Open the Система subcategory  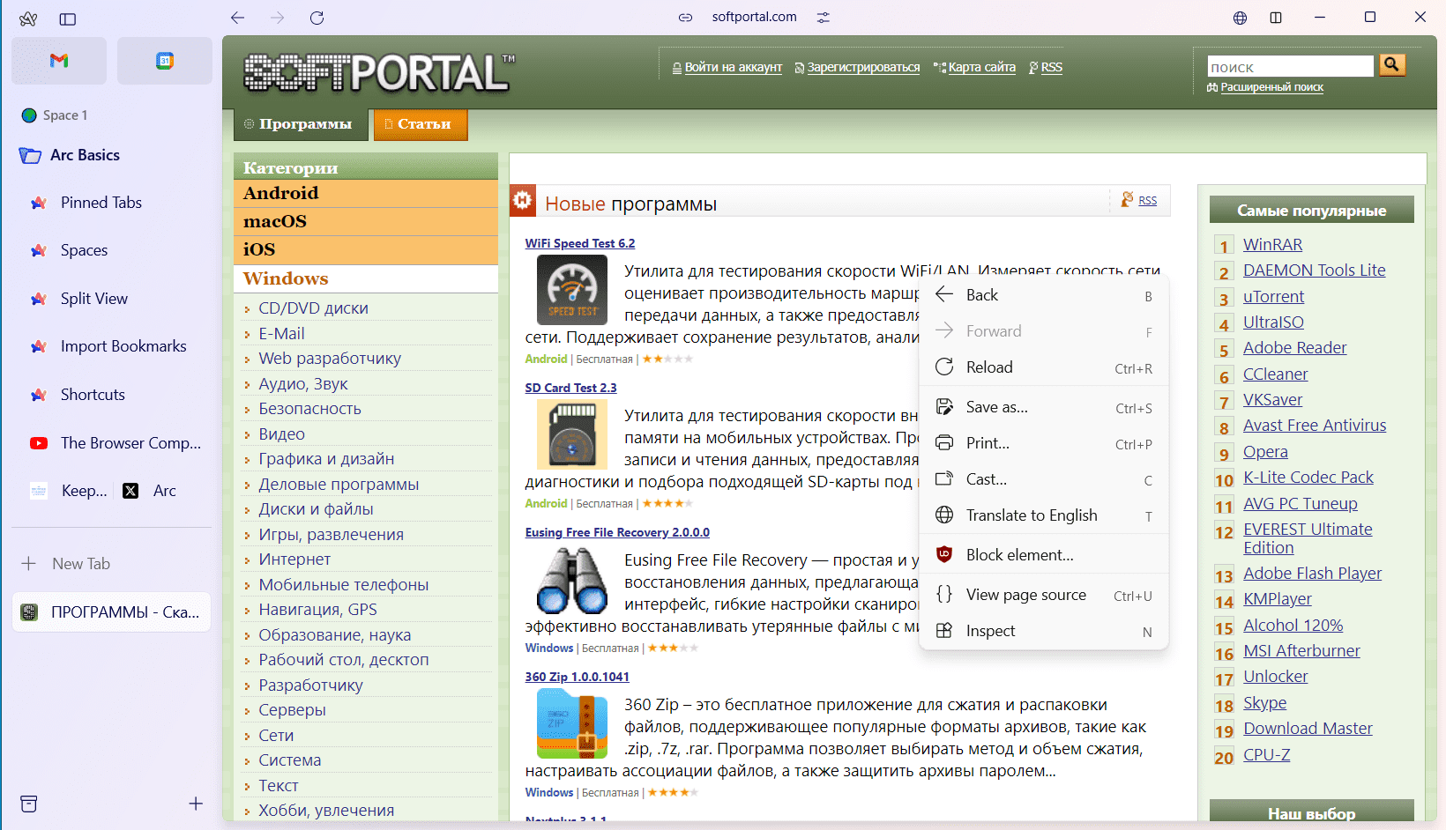[x=290, y=760]
